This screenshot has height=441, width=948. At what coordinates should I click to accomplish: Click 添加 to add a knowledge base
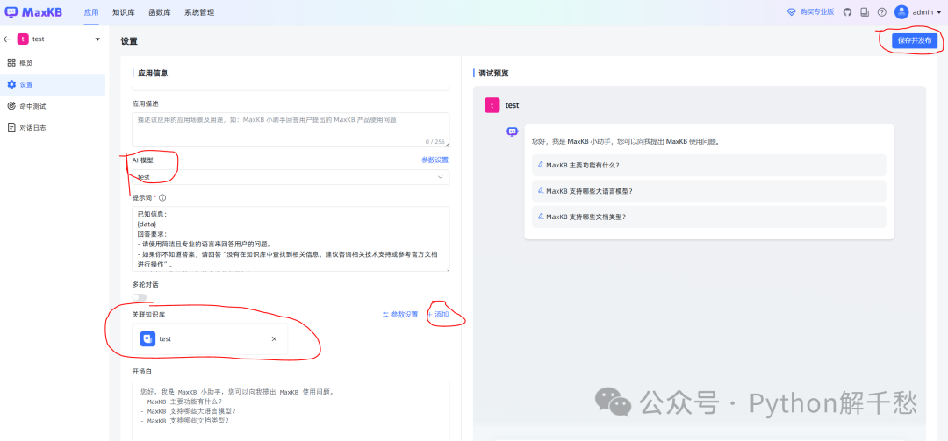point(439,315)
